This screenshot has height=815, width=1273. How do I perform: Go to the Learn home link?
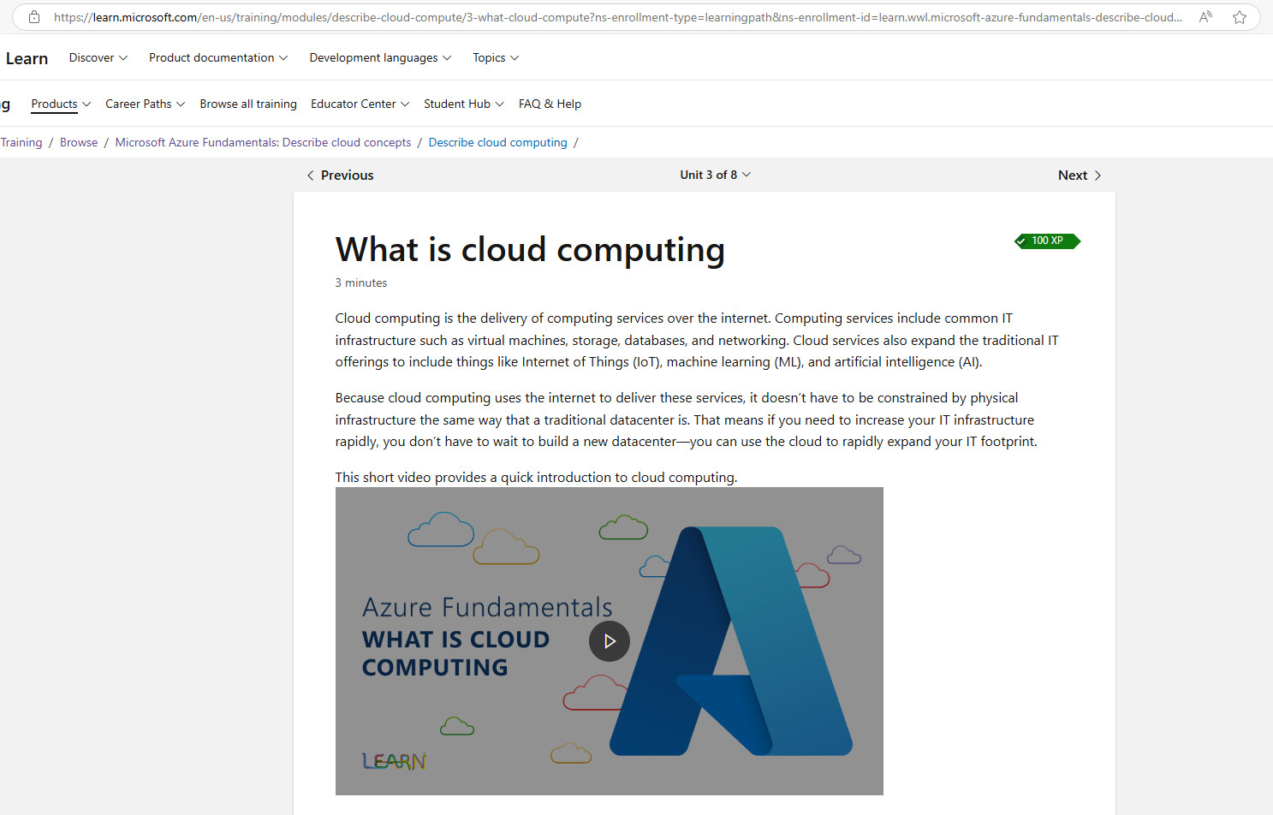pyautogui.click(x=27, y=58)
